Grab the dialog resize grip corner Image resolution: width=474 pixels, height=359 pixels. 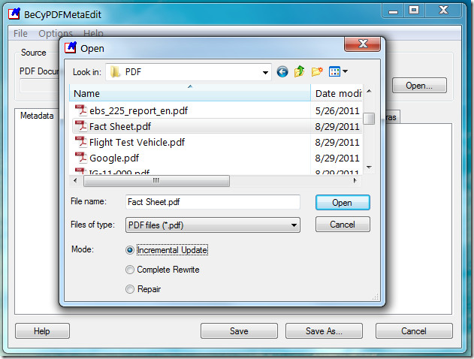coord(375,297)
